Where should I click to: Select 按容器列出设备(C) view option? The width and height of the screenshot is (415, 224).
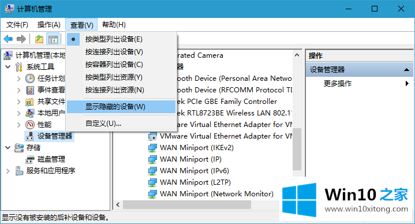tap(121, 65)
